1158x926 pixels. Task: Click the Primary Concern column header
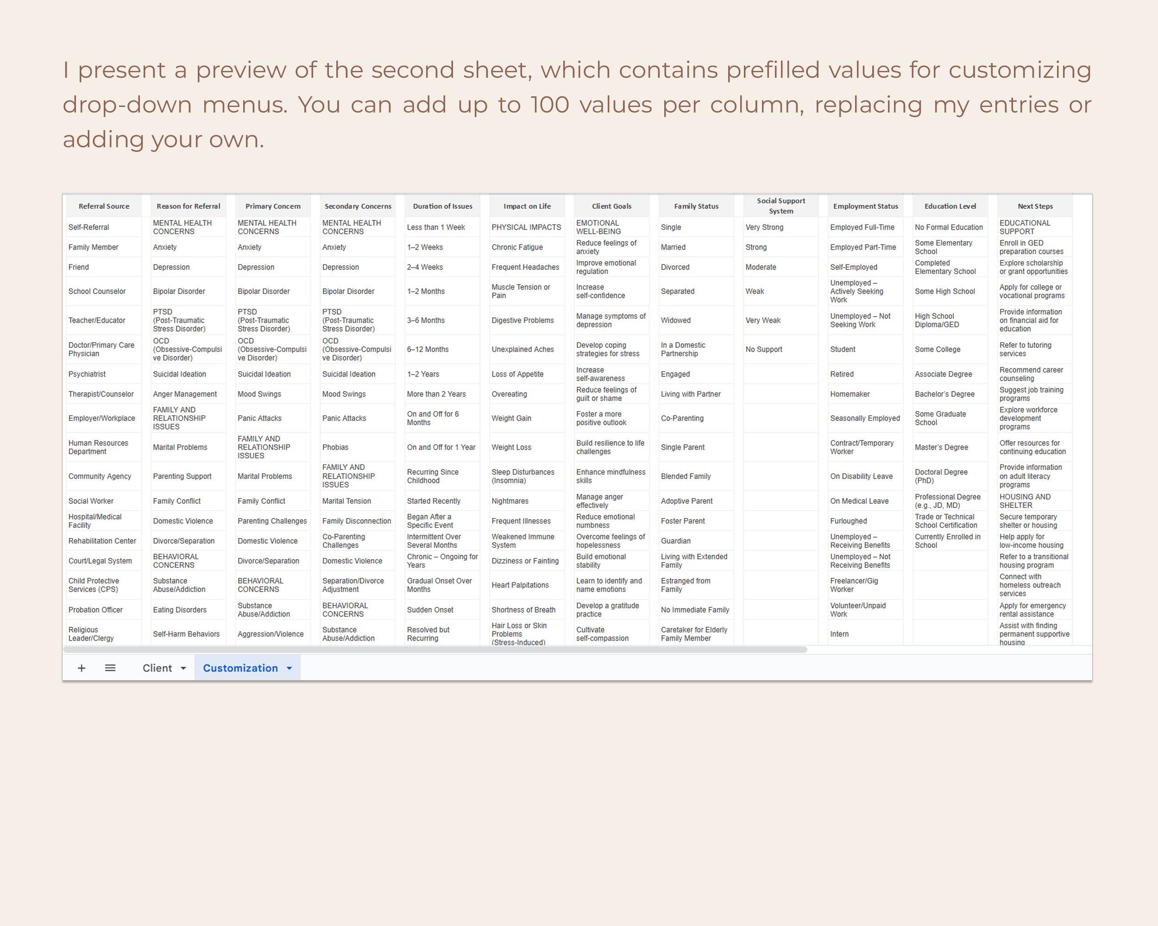[x=273, y=206]
